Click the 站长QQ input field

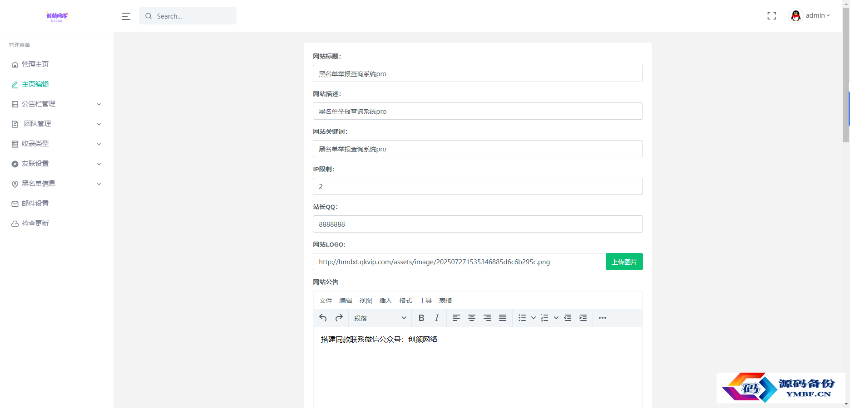(478, 224)
